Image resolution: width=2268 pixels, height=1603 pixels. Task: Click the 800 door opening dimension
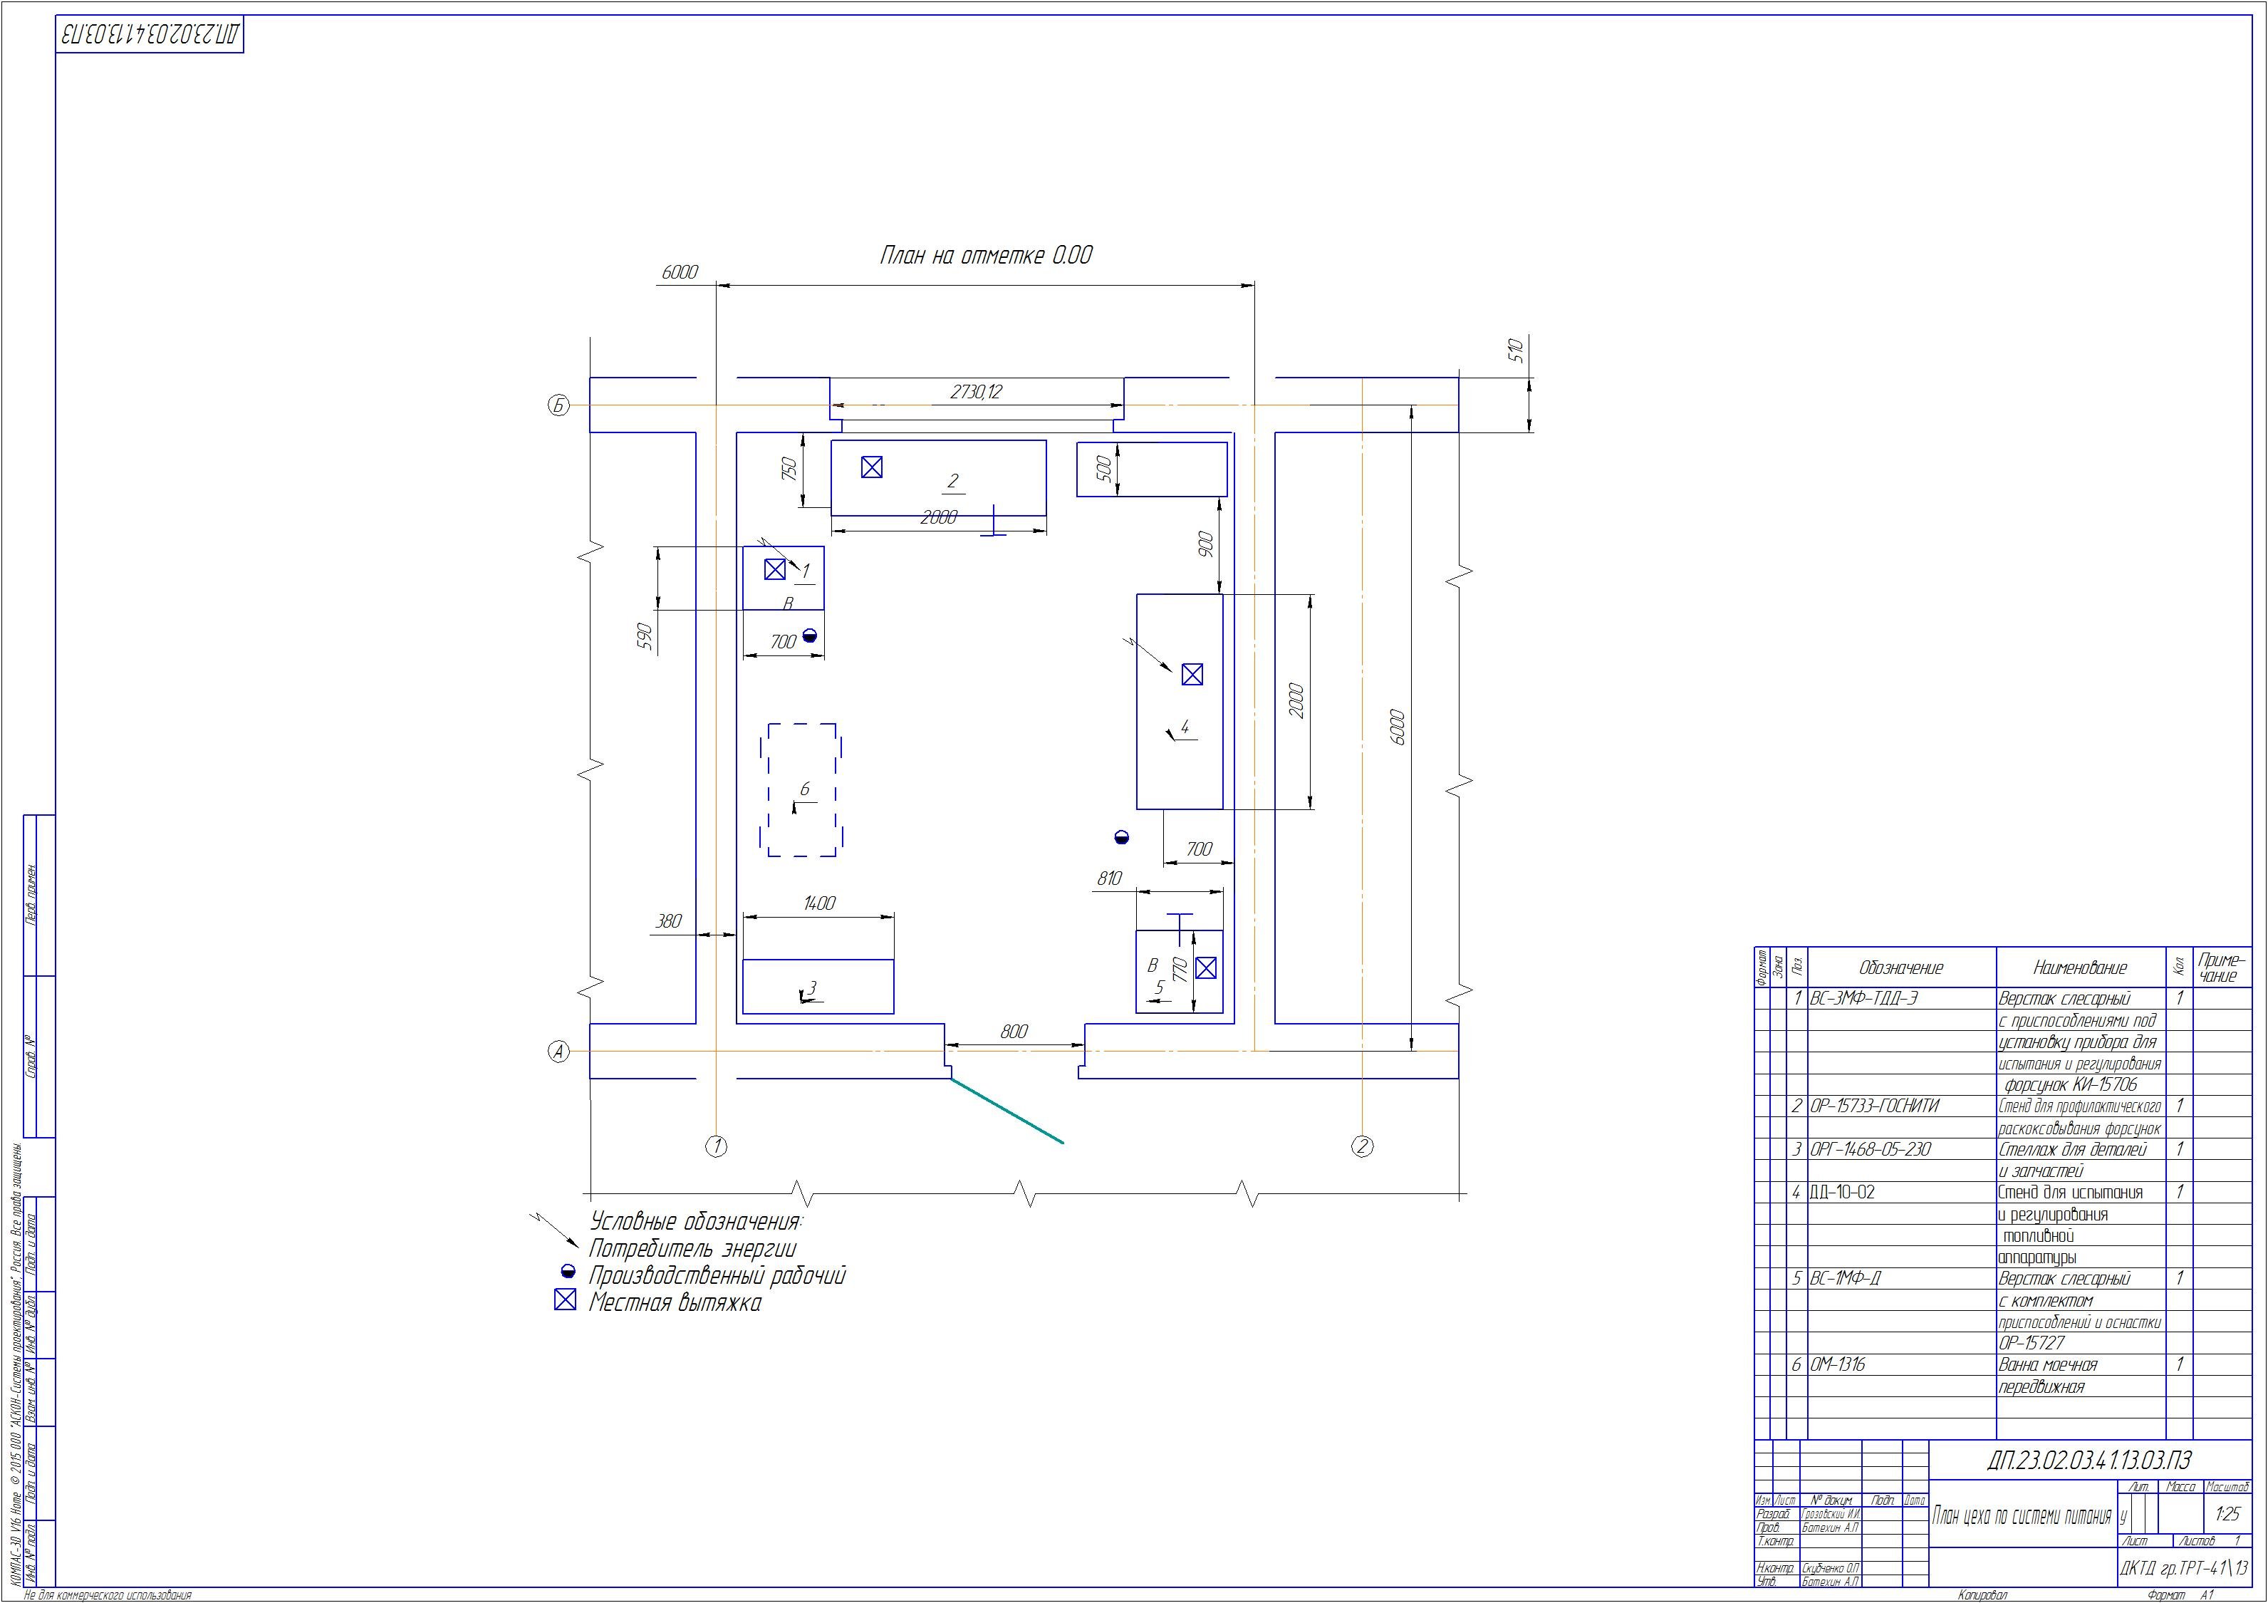click(1014, 1032)
